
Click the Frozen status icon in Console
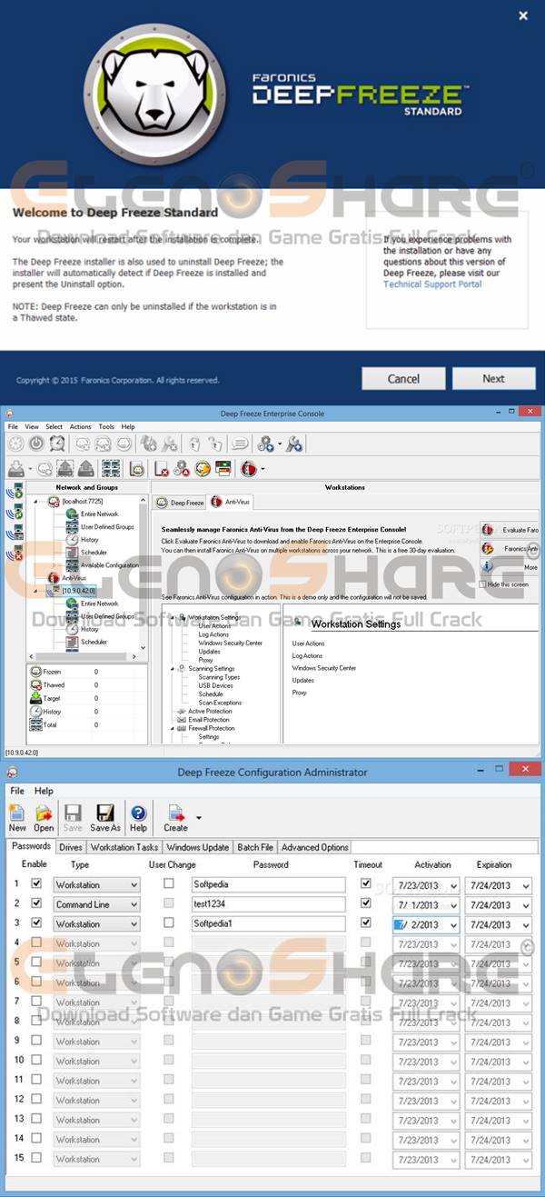click(x=35, y=672)
